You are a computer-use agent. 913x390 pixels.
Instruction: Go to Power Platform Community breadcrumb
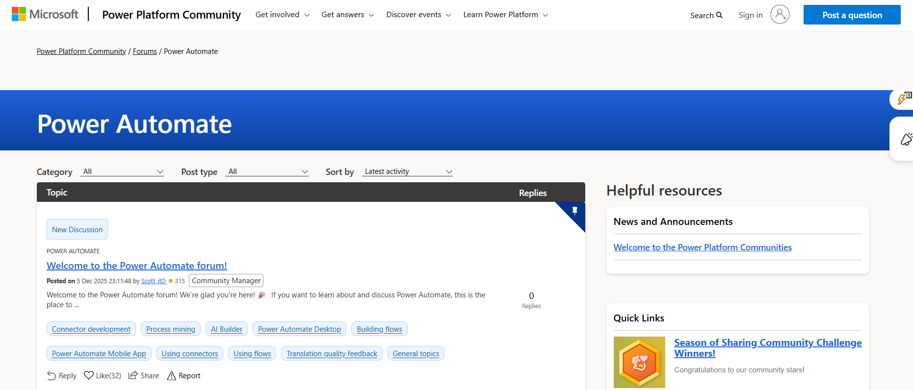point(81,51)
